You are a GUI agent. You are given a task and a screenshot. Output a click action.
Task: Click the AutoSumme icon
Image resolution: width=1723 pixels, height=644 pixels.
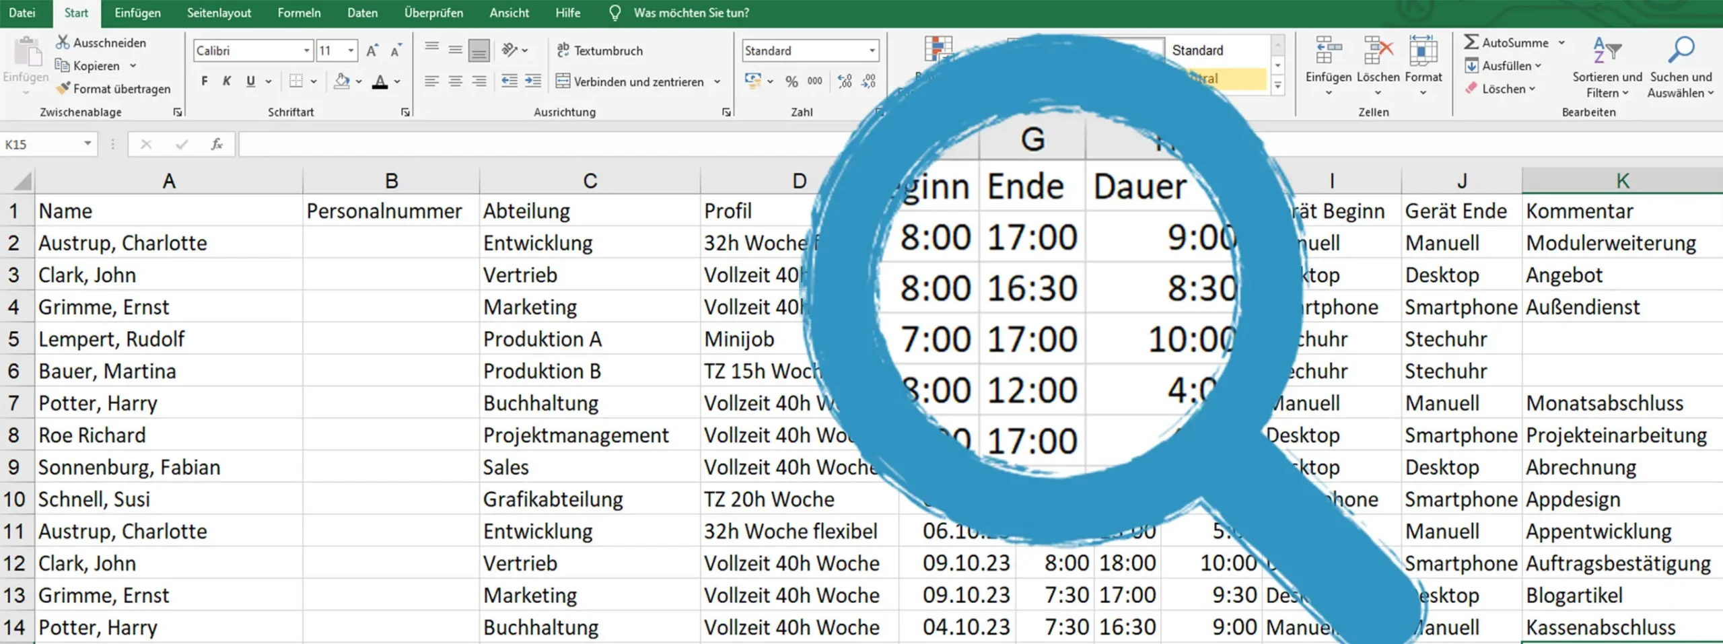click(1473, 42)
